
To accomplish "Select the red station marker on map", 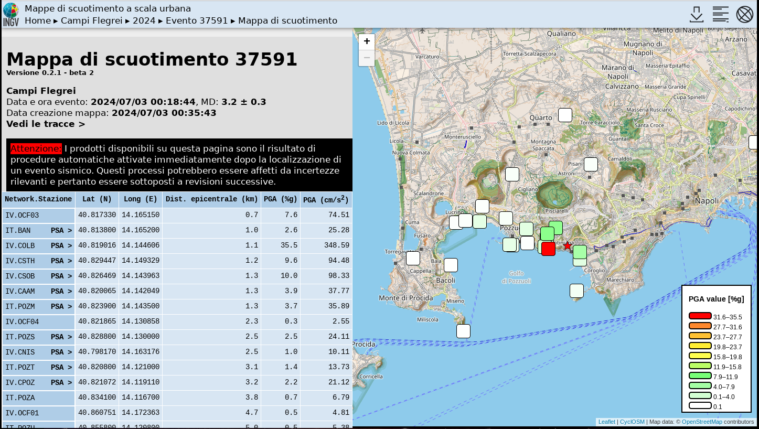I will pyautogui.click(x=548, y=249).
